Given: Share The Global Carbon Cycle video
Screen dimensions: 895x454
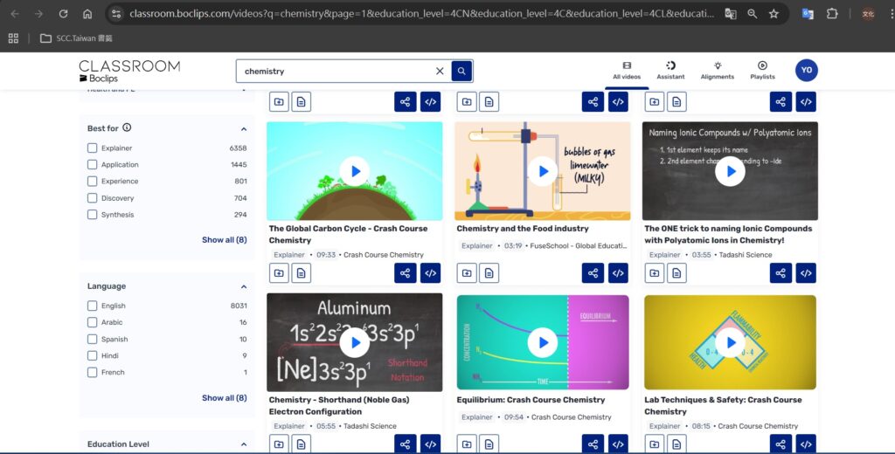Looking at the screenshot, I should (x=405, y=273).
